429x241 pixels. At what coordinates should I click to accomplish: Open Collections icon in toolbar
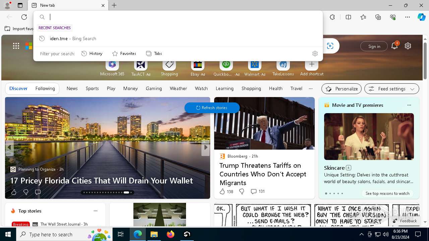pos(378,17)
